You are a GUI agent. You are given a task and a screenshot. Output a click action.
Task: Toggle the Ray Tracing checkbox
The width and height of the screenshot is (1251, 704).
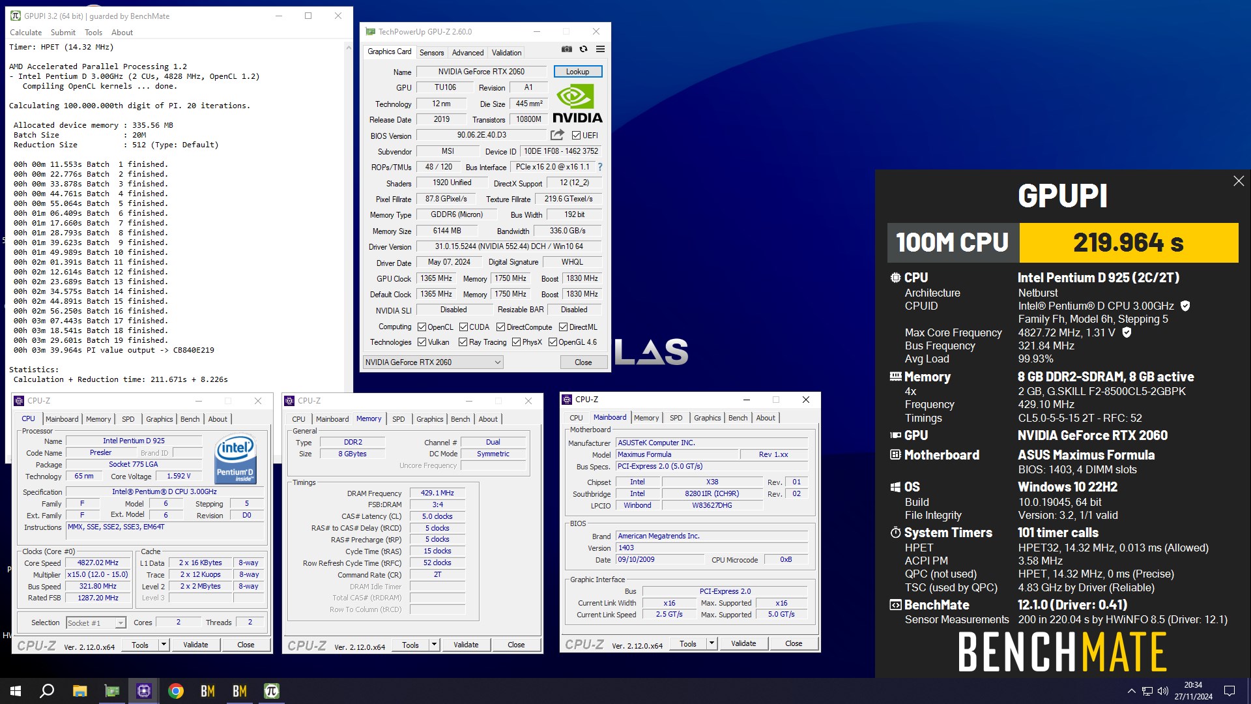(463, 342)
